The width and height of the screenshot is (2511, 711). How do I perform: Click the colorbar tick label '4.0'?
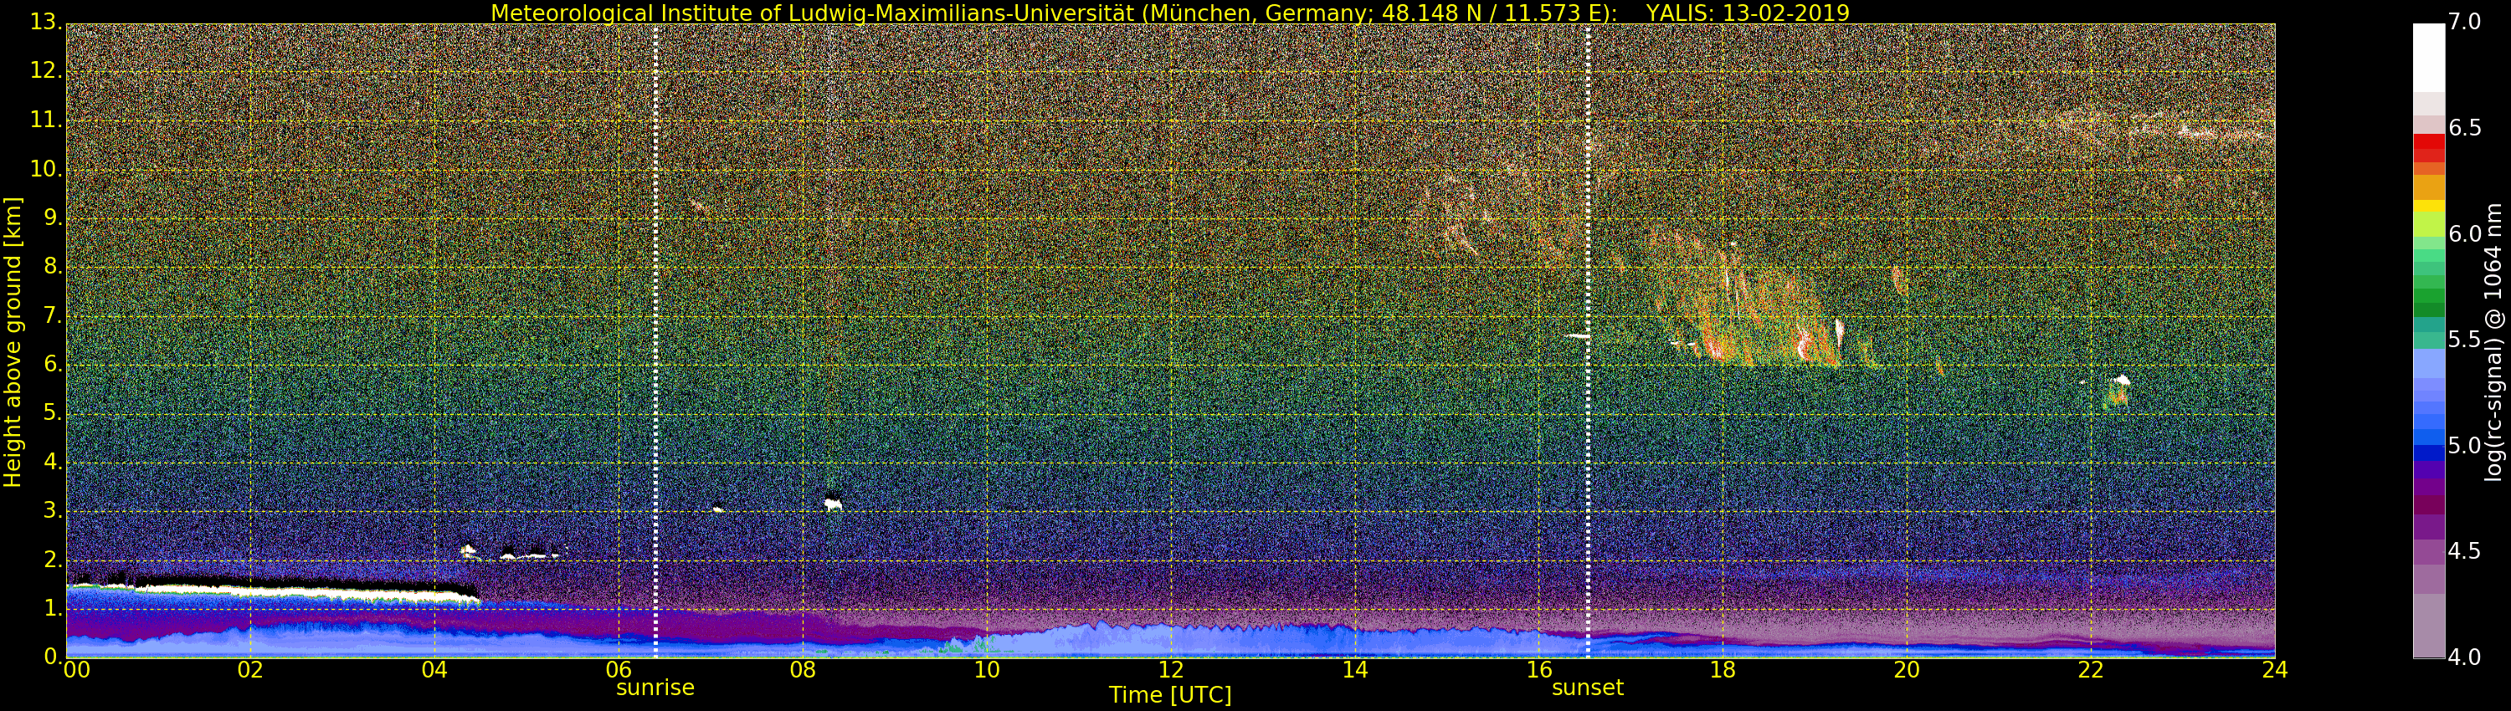tap(2464, 657)
